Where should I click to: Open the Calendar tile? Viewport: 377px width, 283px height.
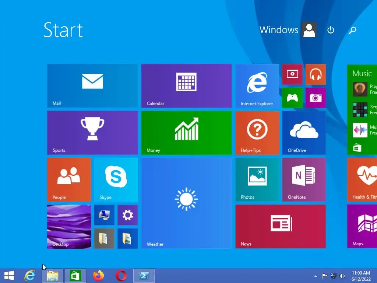pyautogui.click(x=186, y=85)
